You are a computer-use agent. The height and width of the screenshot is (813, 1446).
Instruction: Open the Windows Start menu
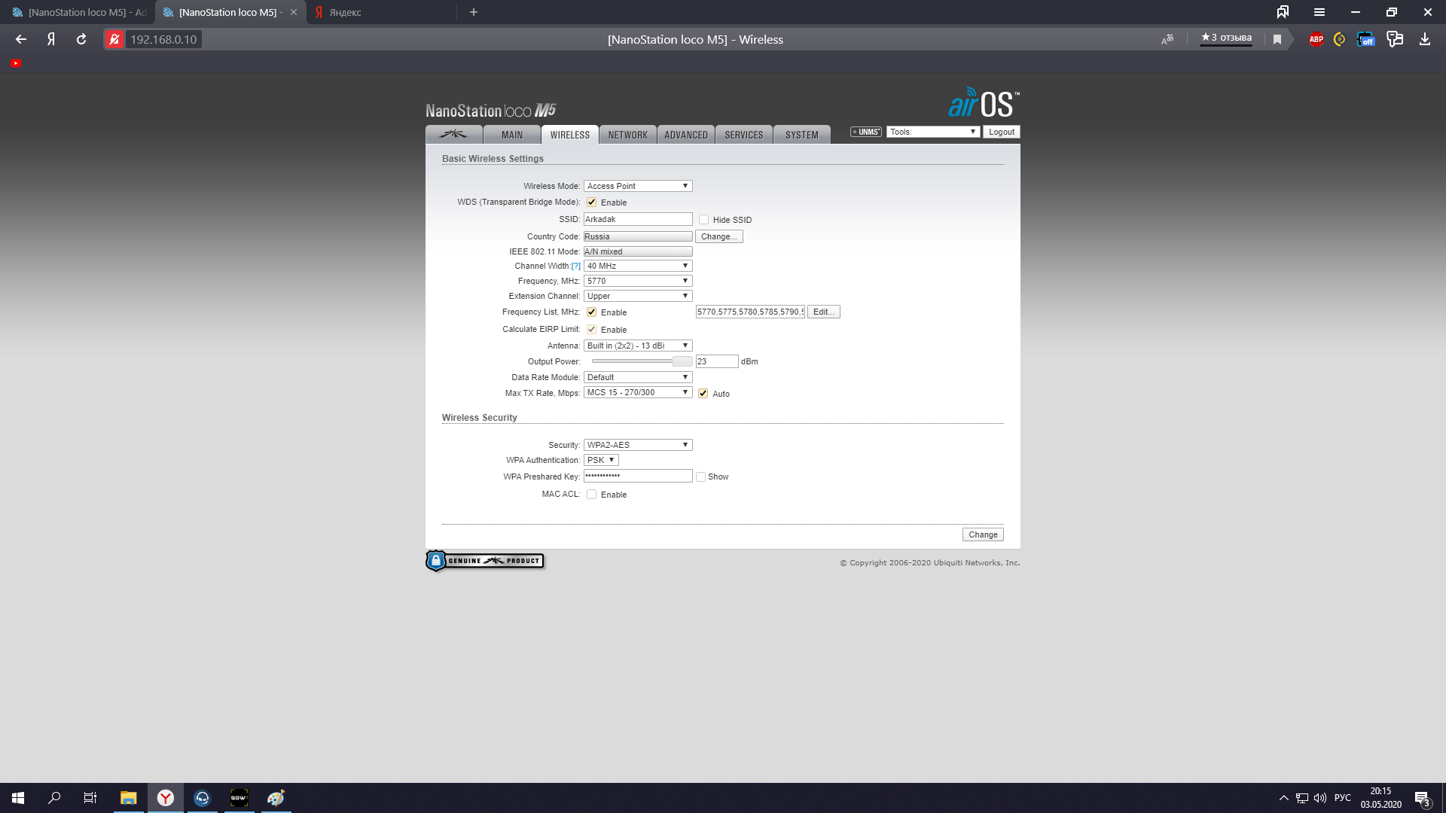18,798
